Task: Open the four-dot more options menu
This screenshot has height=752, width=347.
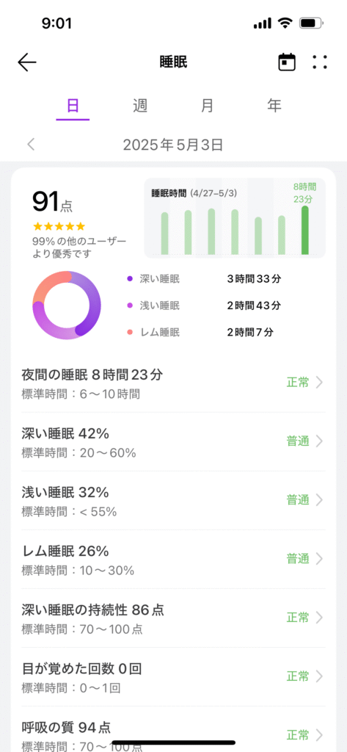Action: click(x=320, y=62)
